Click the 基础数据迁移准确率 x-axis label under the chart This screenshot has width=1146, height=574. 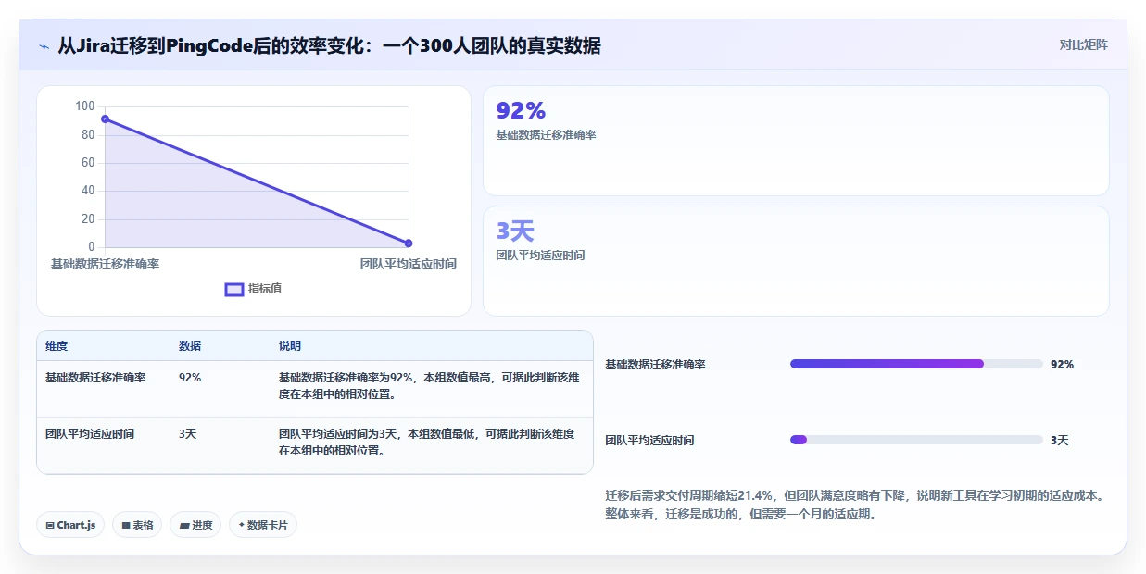pos(105,264)
